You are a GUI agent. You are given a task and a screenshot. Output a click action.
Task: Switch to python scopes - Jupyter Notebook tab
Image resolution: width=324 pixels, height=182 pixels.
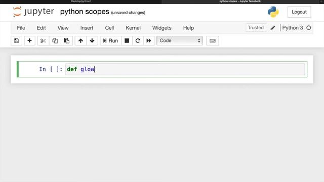pyautogui.click(x=240, y=2)
